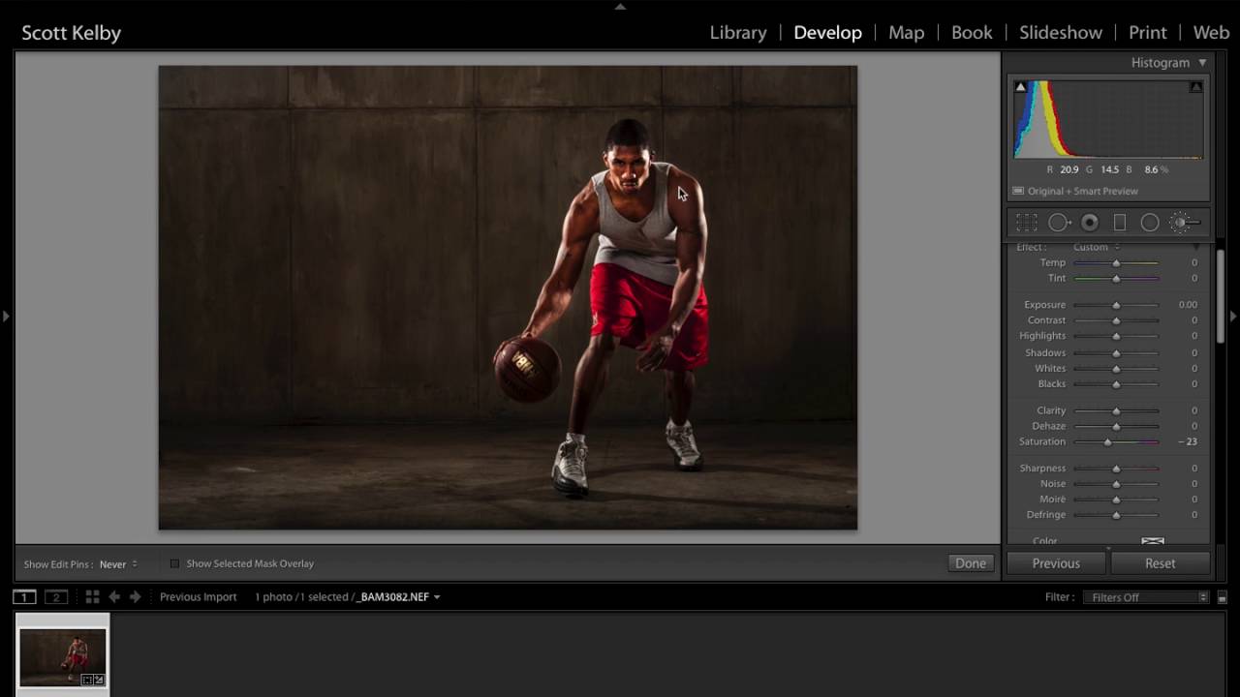Click the Defringe slider handle

[x=1116, y=515]
